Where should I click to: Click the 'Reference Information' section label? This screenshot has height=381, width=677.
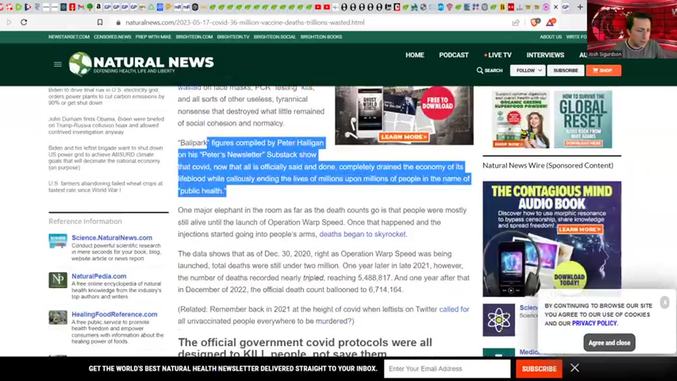pyautogui.click(x=85, y=221)
